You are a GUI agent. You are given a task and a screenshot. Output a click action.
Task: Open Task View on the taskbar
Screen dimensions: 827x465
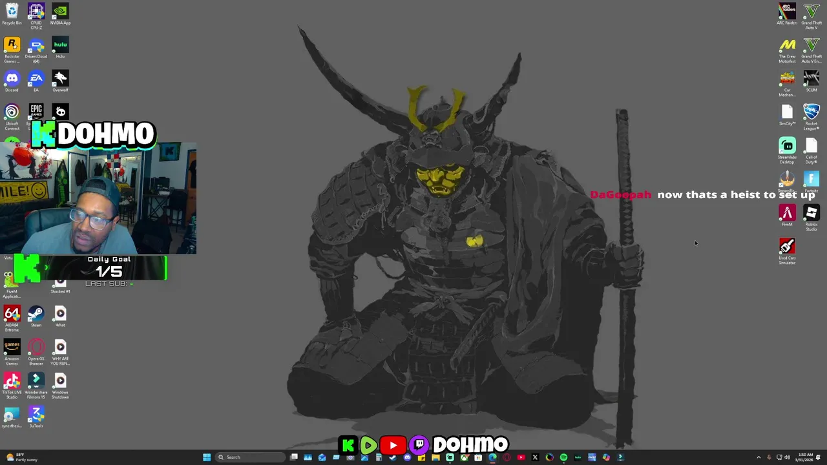pos(294,457)
